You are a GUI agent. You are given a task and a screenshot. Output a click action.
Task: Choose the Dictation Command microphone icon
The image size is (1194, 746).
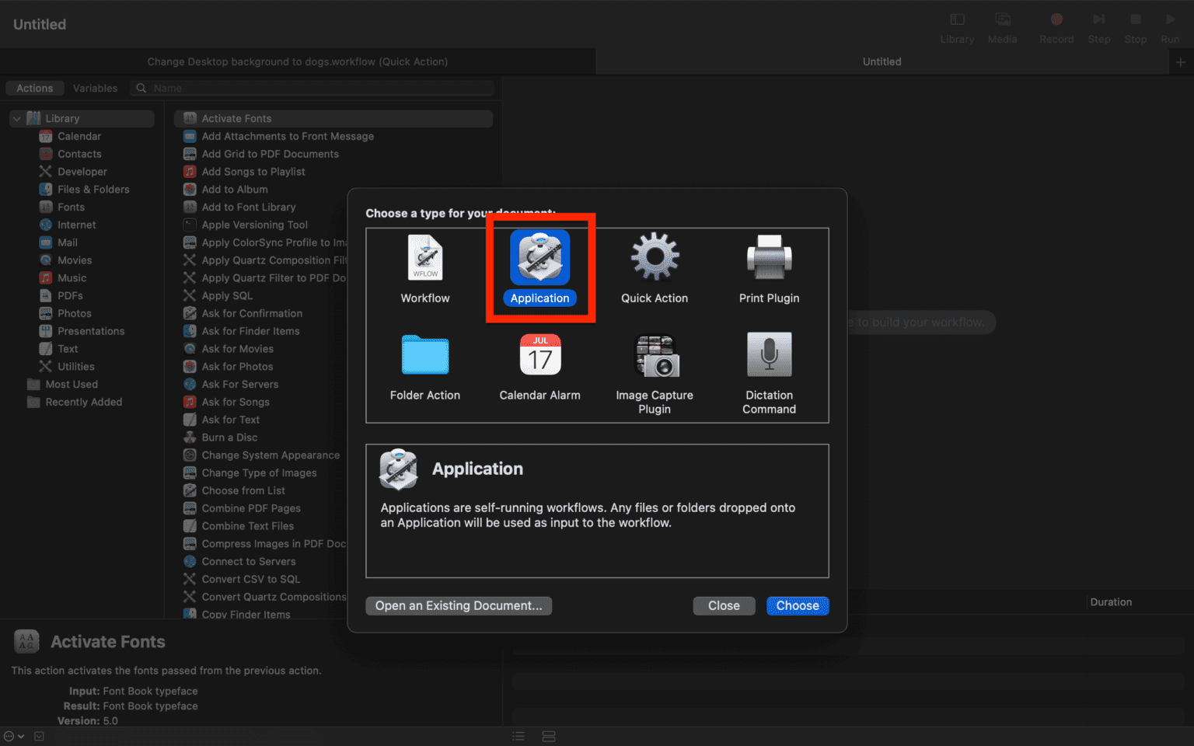pos(768,355)
